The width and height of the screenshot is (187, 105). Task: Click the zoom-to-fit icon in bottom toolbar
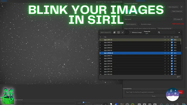[x=150, y=104]
